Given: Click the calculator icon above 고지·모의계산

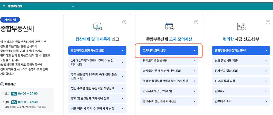Looking at the screenshot, I should [170, 26].
